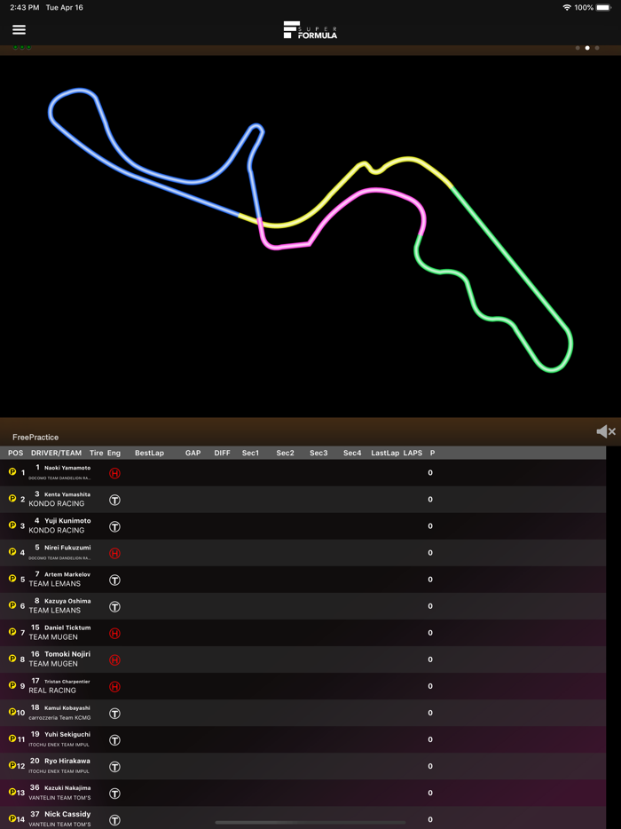Tap the DIFF column header
Screen dimensions: 621x829
click(x=223, y=453)
